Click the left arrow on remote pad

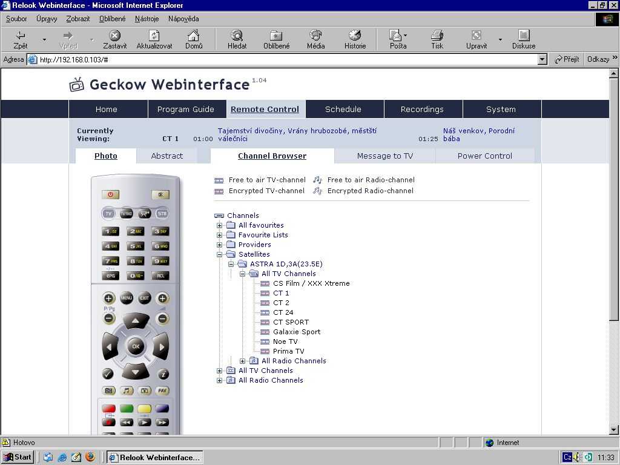[x=110, y=347]
